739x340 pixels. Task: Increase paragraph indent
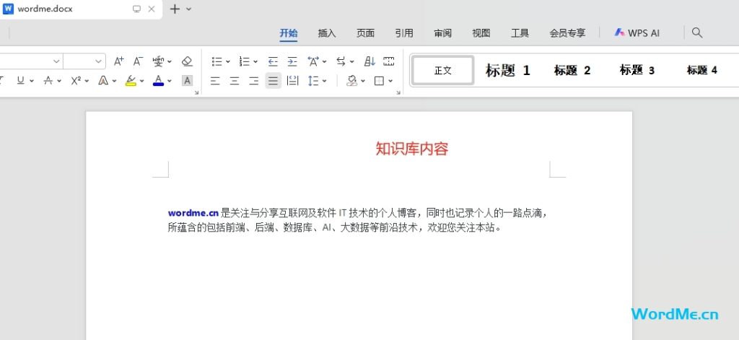coord(292,61)
